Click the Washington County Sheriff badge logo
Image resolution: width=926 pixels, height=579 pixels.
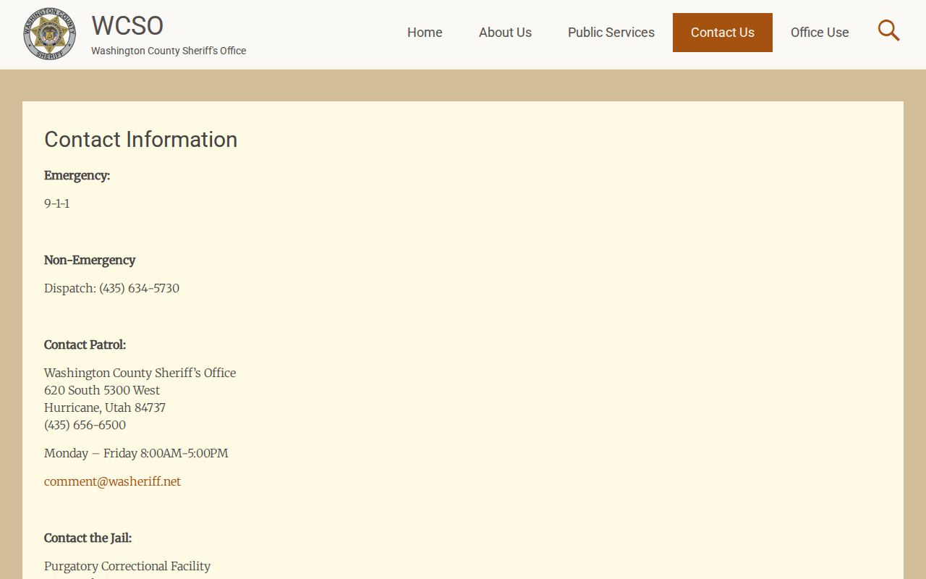(x=49, y=34)
